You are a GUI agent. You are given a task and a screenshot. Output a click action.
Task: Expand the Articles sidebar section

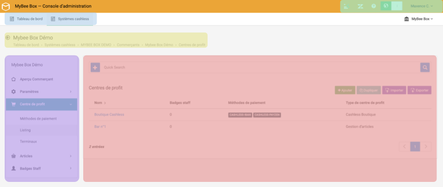[41, 156]
